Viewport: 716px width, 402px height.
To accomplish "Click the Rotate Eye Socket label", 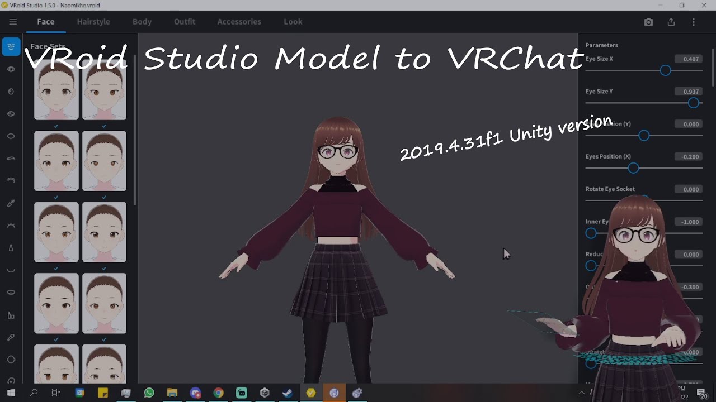I will [x=610, y=189].
